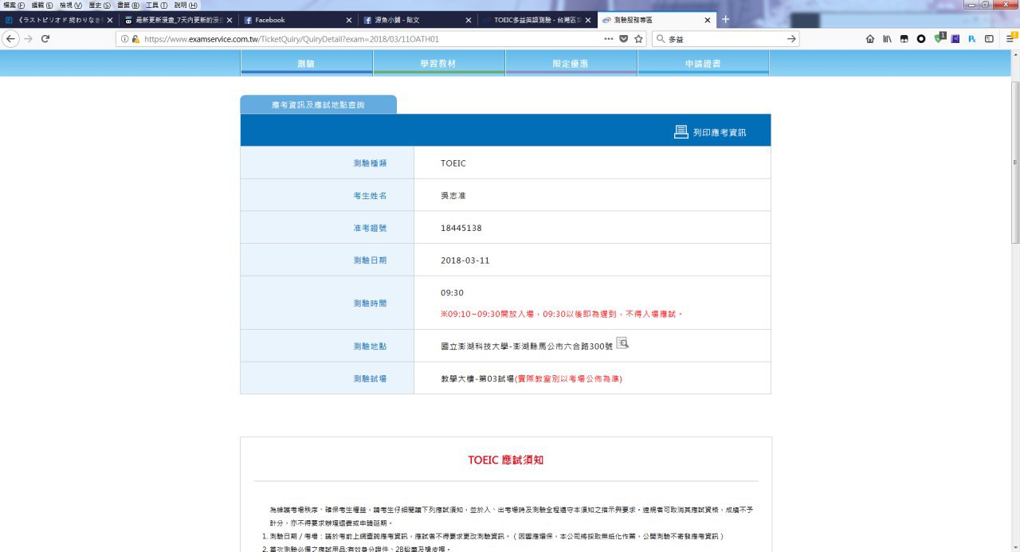
Task: Open the 限定優惠 navigation item
Action: (x=571, y=63)
